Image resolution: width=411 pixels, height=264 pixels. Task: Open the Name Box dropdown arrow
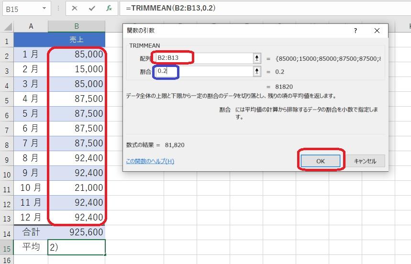pos(44,9)
